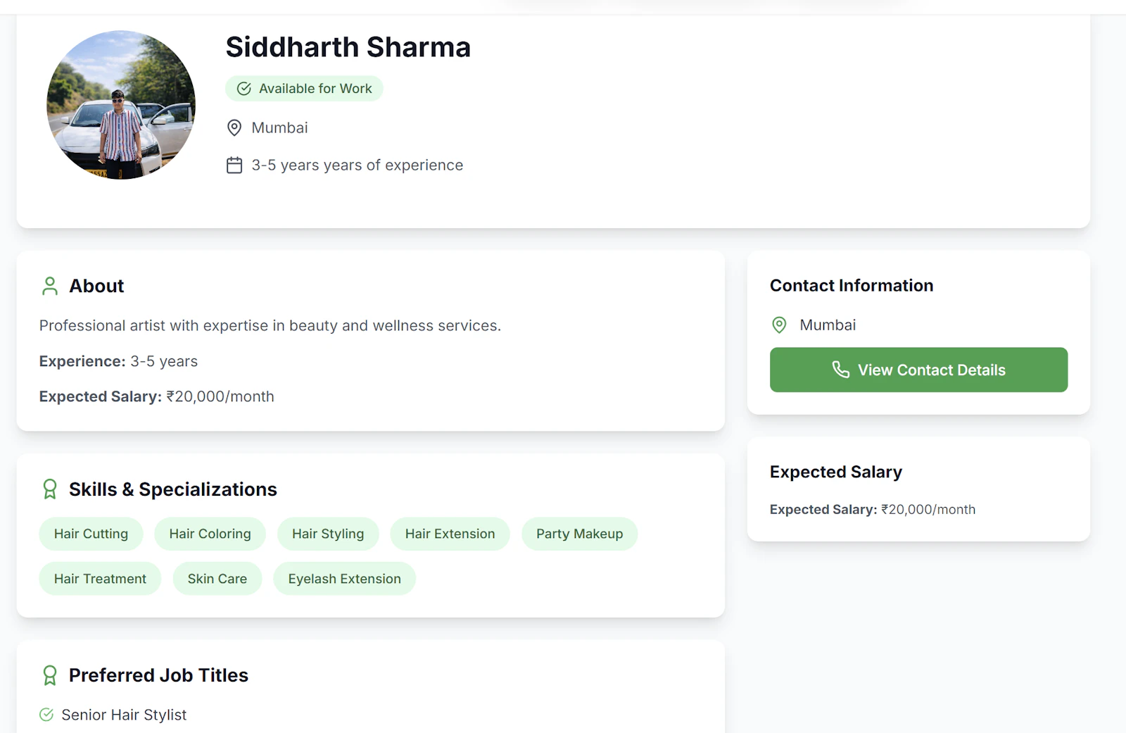Open View Contact Details button
The height and width of the screenshot is (733, 1126).
[x=918, y=370]
